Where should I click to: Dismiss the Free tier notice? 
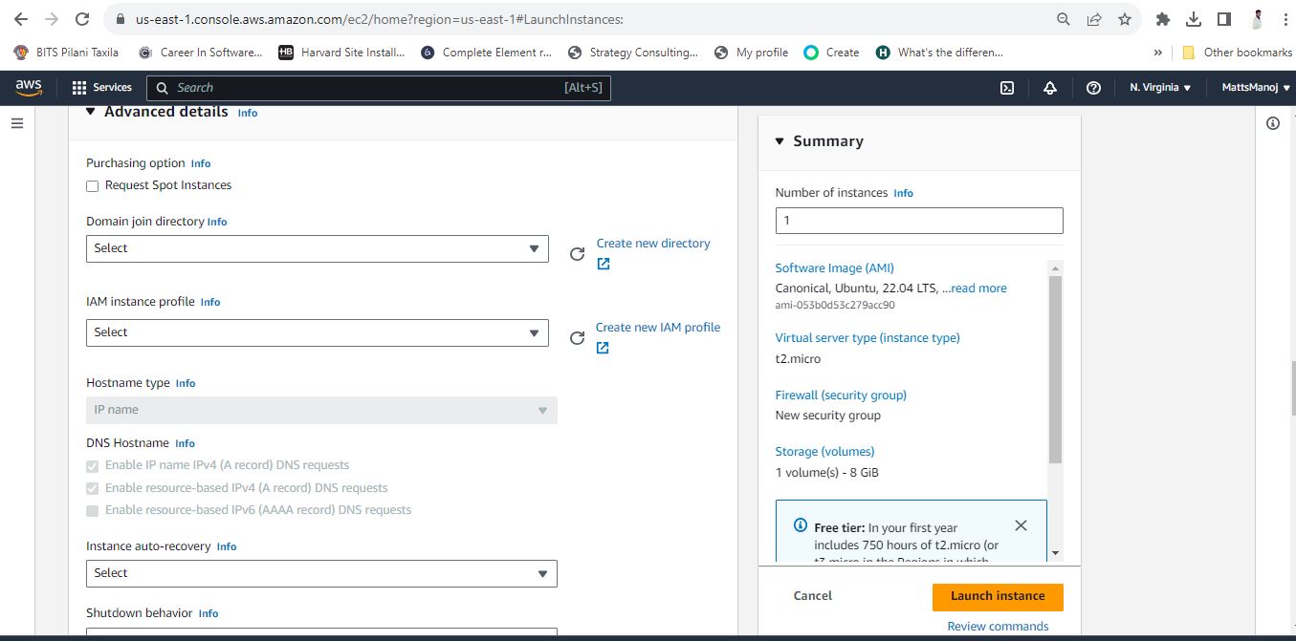(x=1021, y=525)
